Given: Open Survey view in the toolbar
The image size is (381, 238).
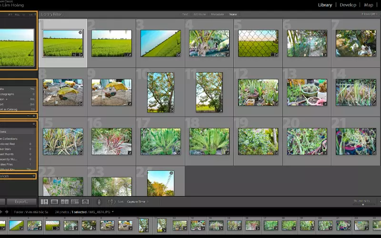Looking at the screenshot, I should 75,202.
